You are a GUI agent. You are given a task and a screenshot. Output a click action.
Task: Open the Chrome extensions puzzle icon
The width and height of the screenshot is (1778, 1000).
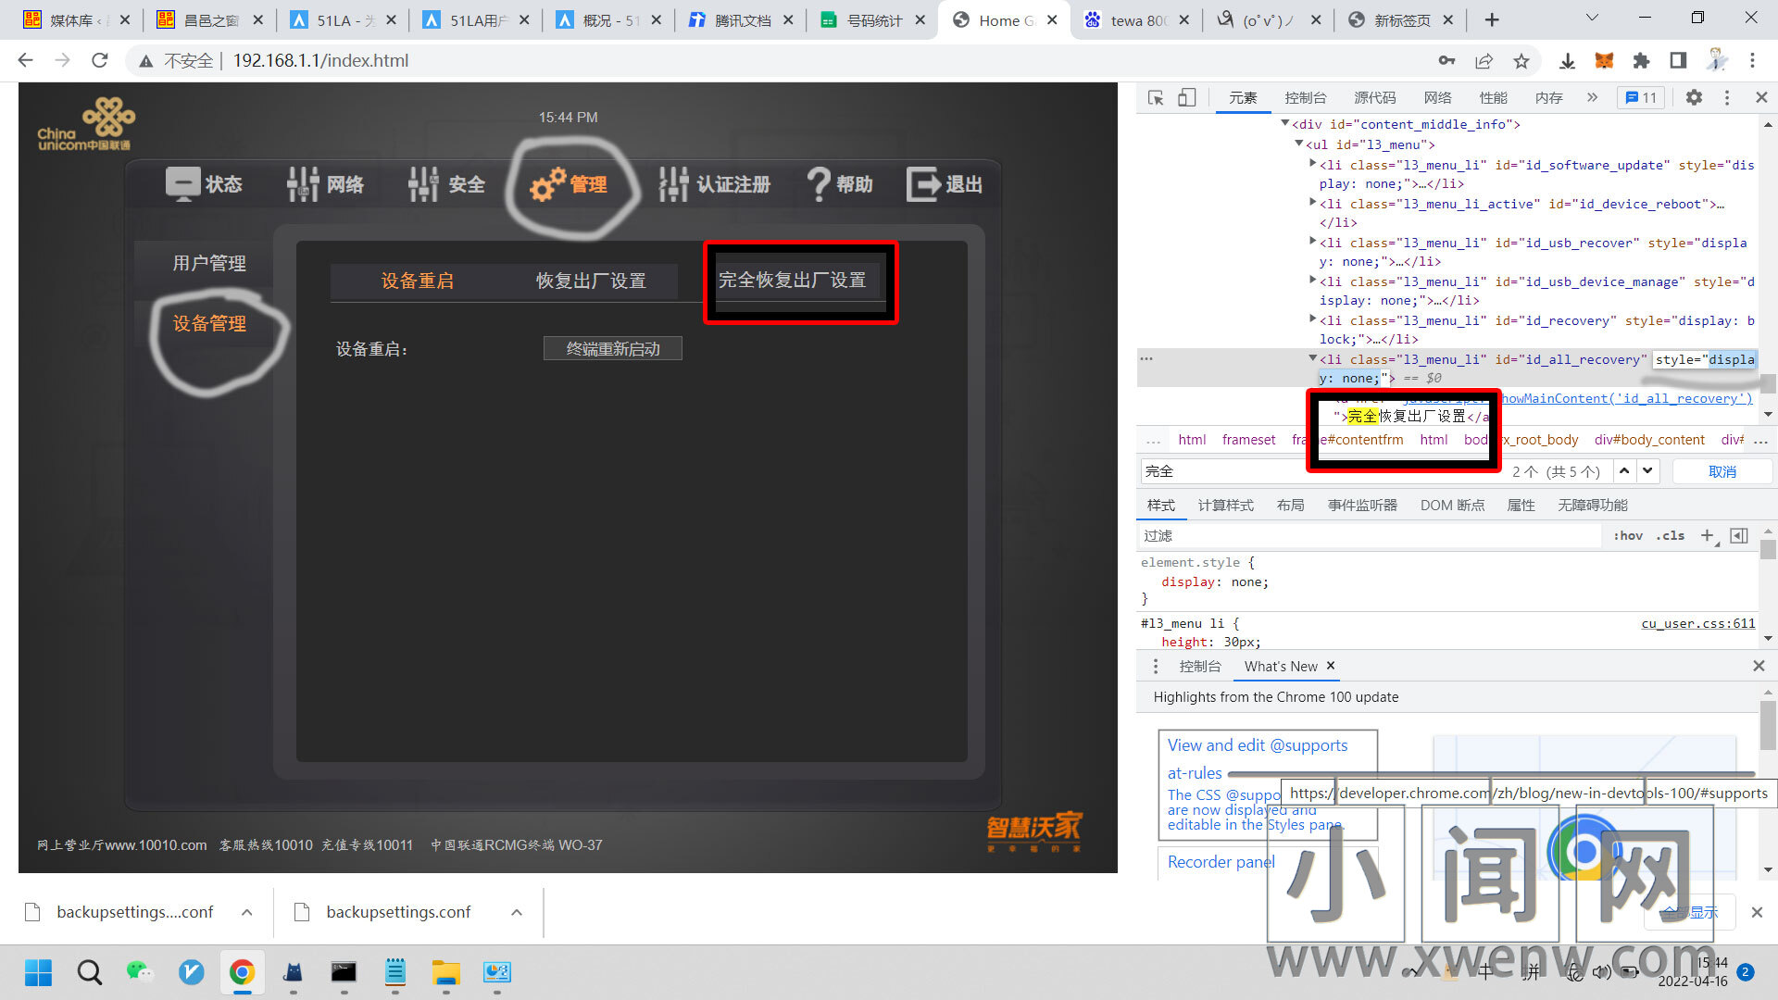coord(1641,60)
